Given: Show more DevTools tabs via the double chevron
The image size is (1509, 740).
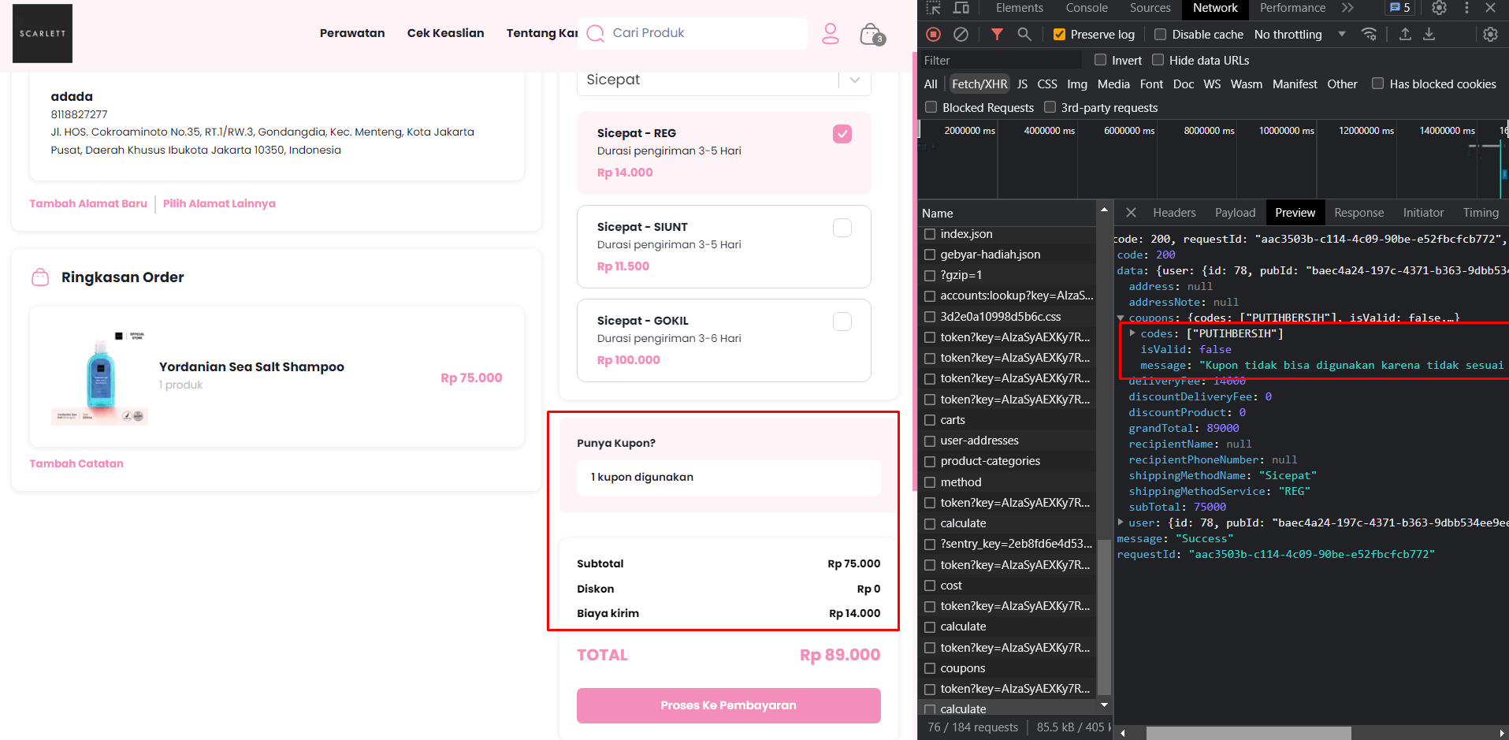Looking at the screenshot, I should tap(1347, 8).
